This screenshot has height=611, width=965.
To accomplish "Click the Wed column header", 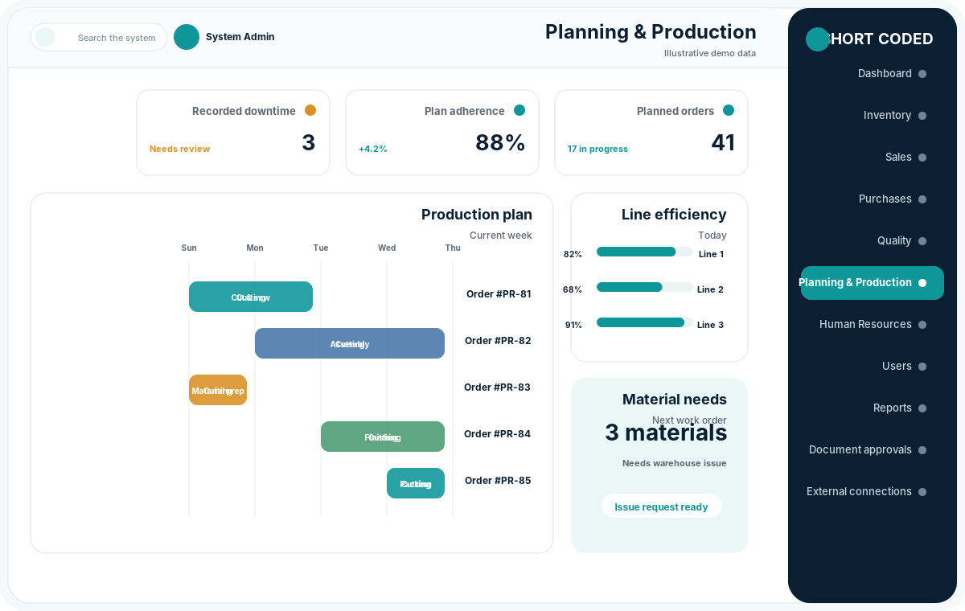I will point(387,248).
